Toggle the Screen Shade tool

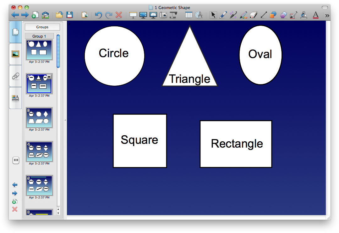point(133,15)
